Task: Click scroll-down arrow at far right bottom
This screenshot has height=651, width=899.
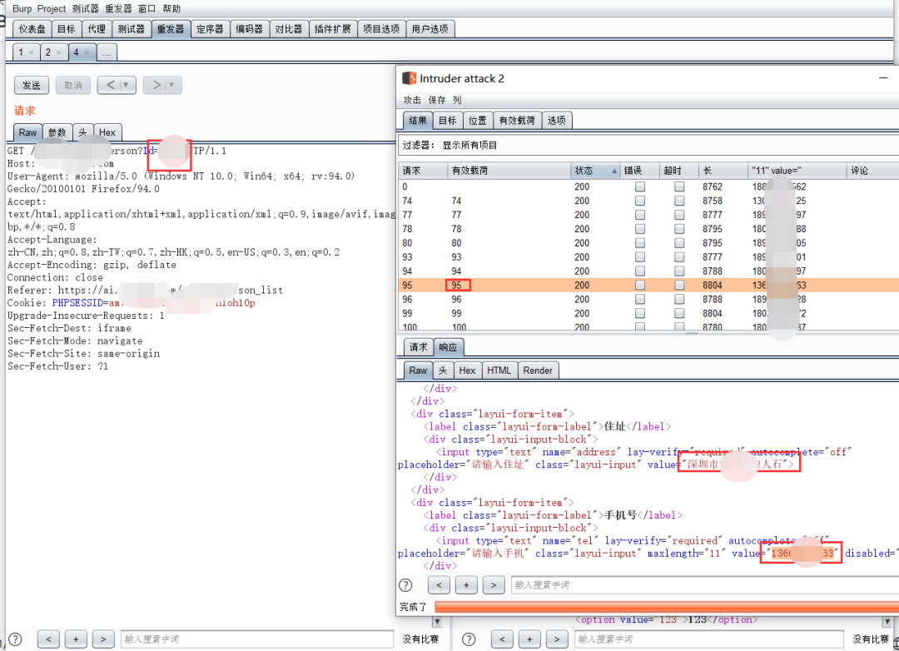Action: (887, 622)
